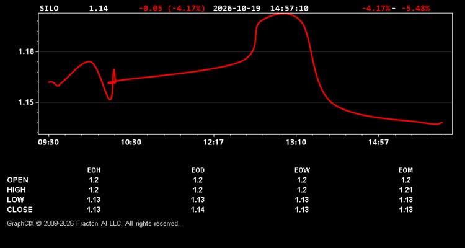Click the EOD LOW value 1.13
This screenshot has width=465, height=248.
[198, 200]
